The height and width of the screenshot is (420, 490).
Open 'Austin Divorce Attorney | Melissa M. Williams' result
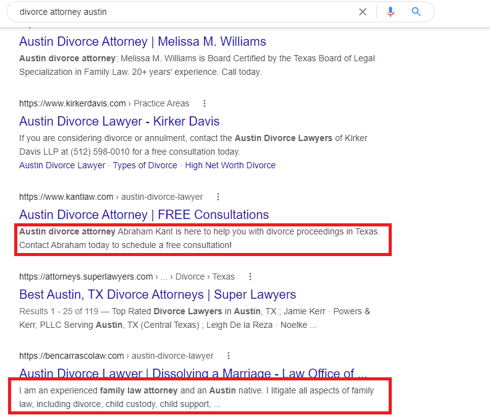pyautogui.click(x=143, y=41)
